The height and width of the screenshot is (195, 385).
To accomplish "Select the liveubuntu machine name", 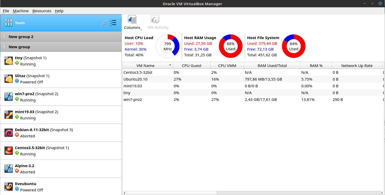I will pyautogui.click(x=26, y=184).
